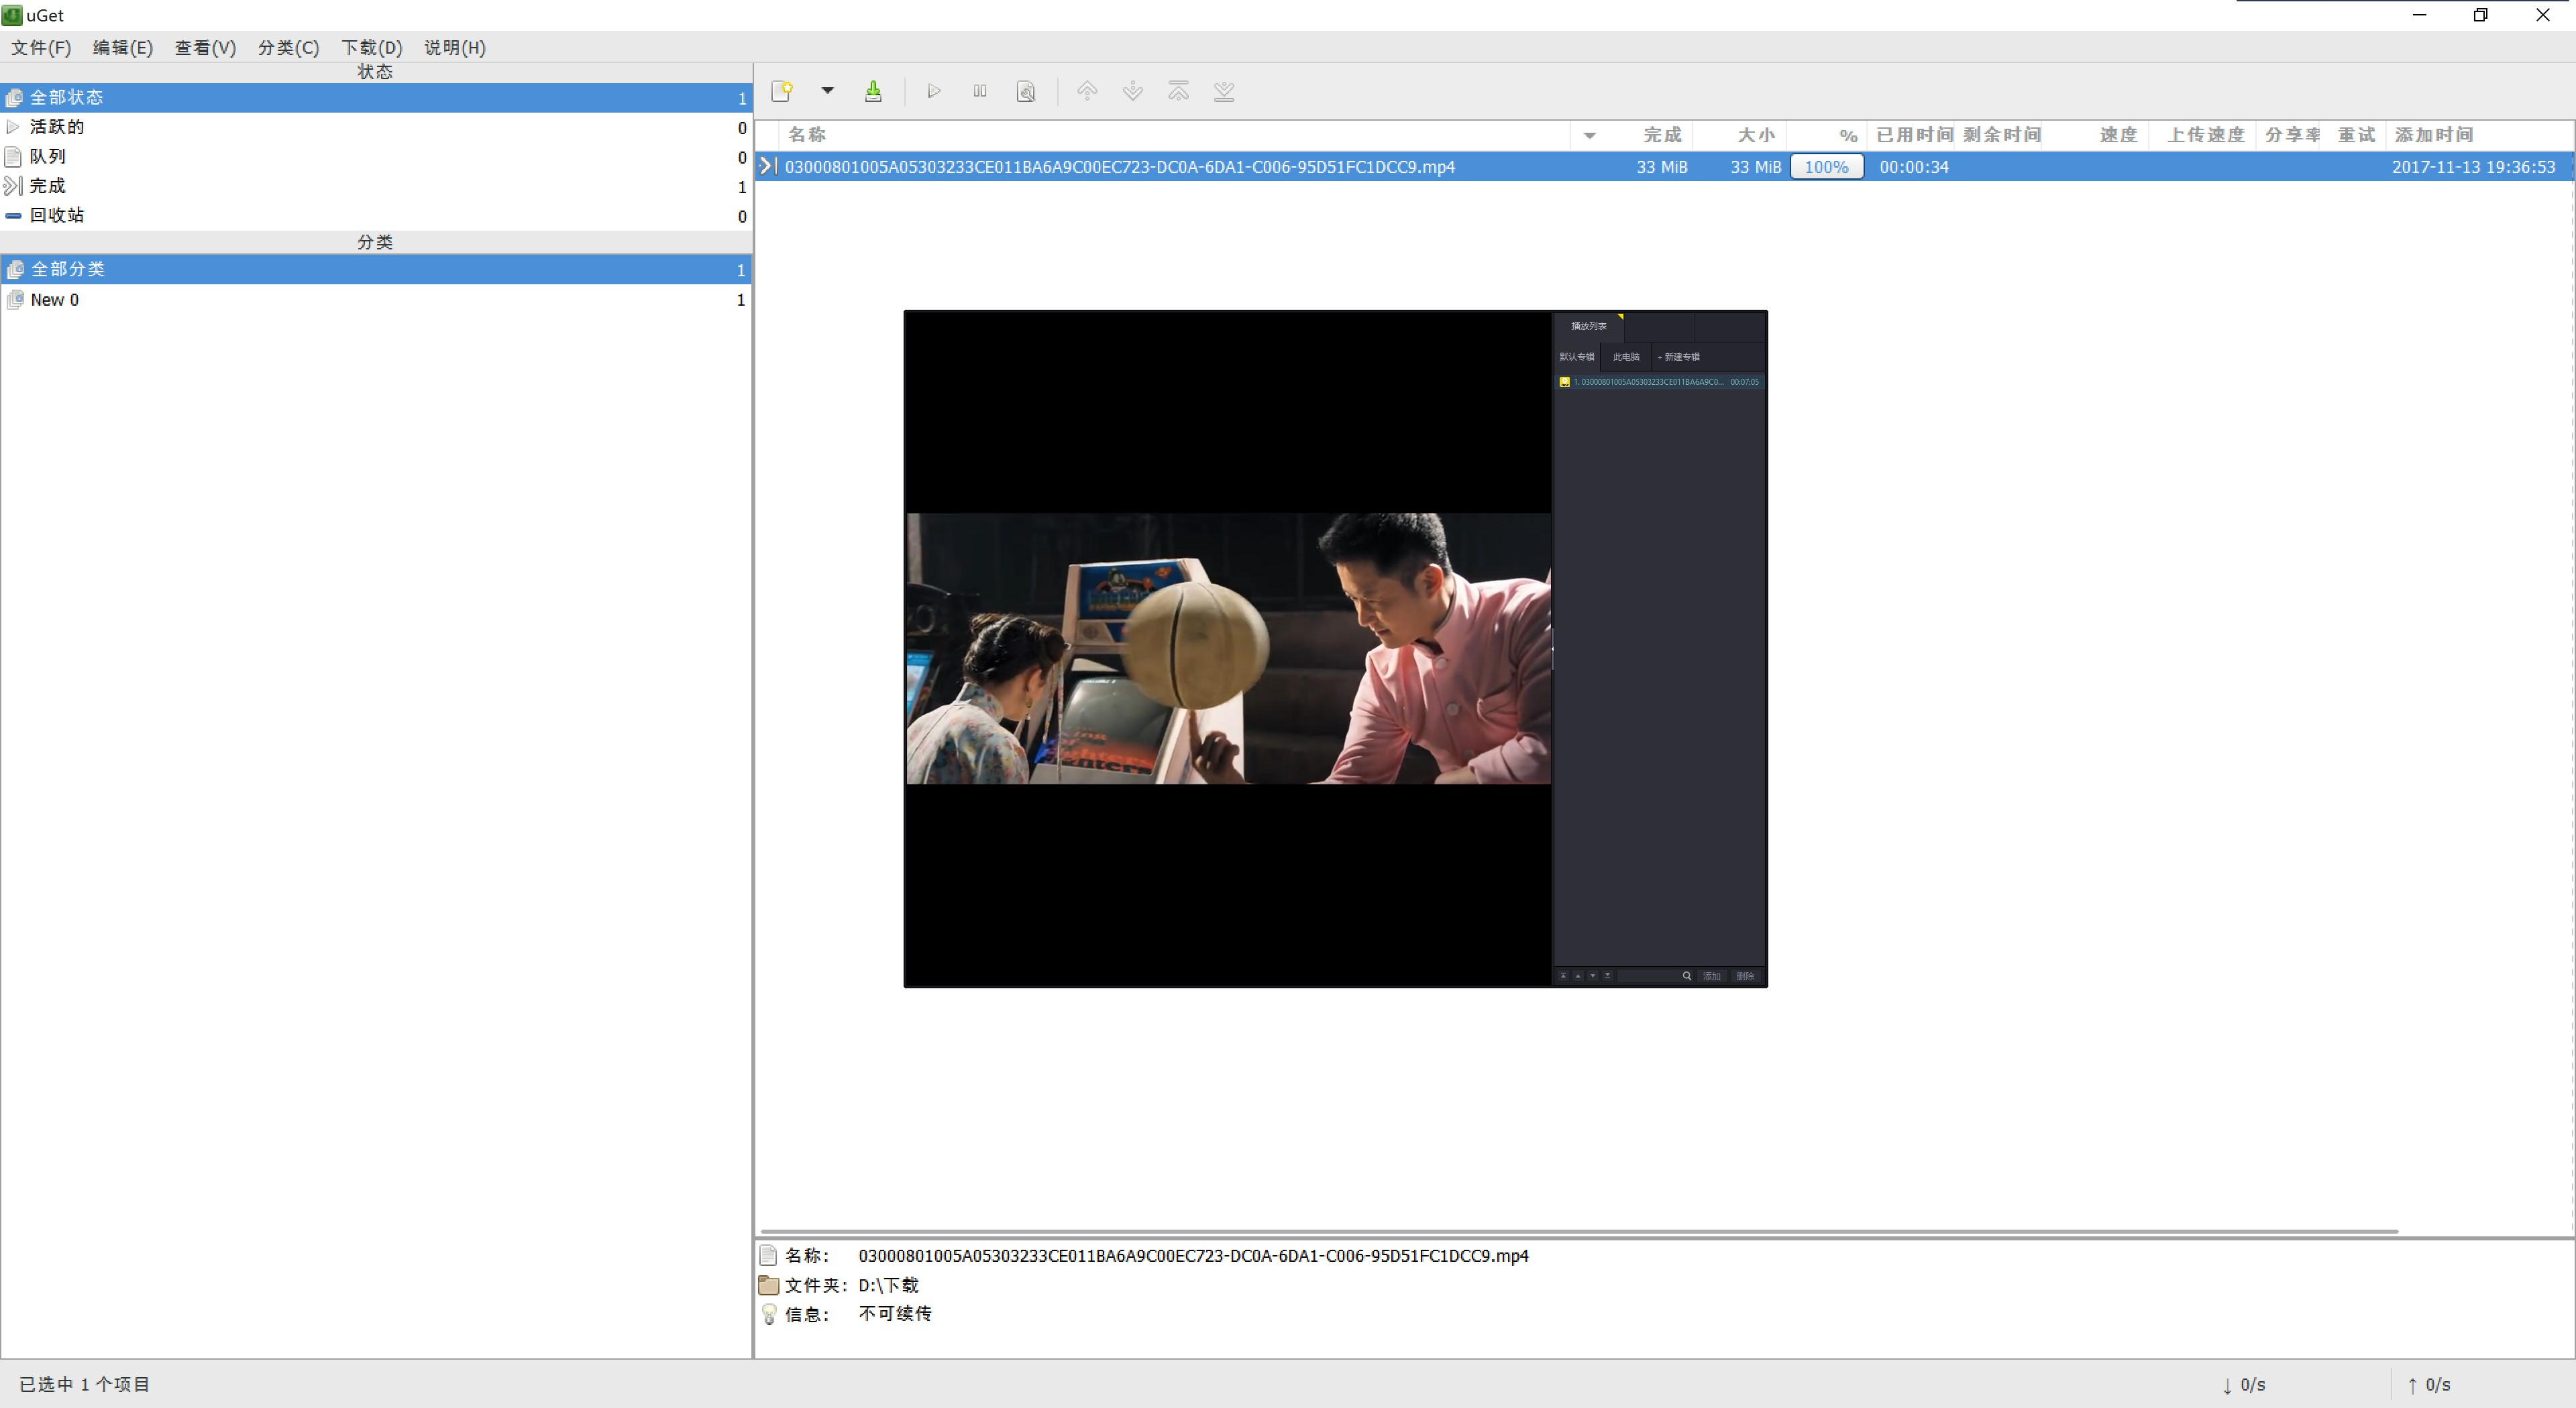The width and height of the screenshot is (2576, 1408).
Task: Open dropdown arrow beside new download icon
Action: click(827, 91)
